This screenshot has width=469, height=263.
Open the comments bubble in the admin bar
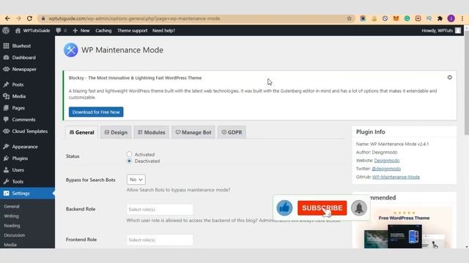pyautogui.click(x=61, y=31)
